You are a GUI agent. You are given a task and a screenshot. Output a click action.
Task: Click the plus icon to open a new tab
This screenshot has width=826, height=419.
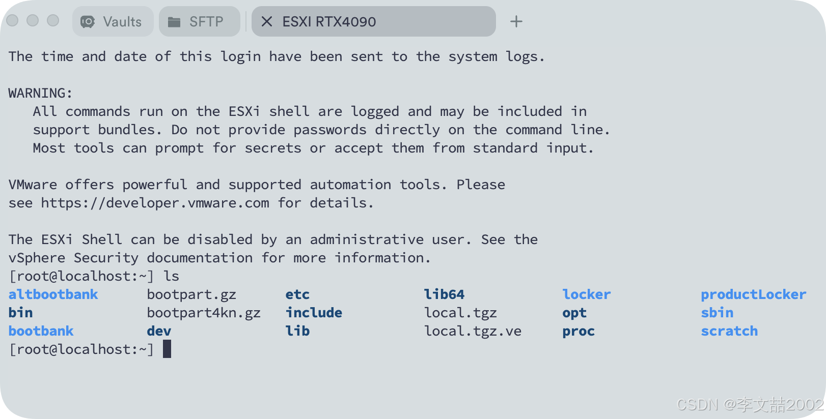516,21
